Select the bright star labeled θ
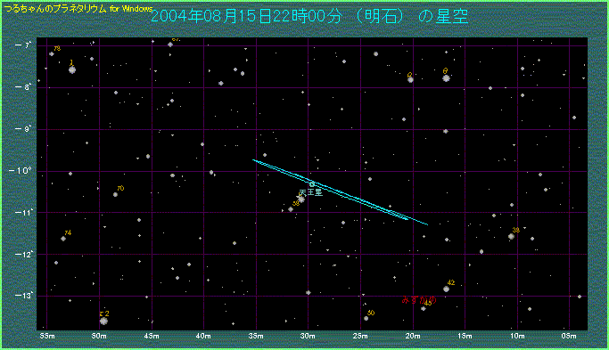The width and height of the screenshot is (609, 350). click(x=446, y=78)
